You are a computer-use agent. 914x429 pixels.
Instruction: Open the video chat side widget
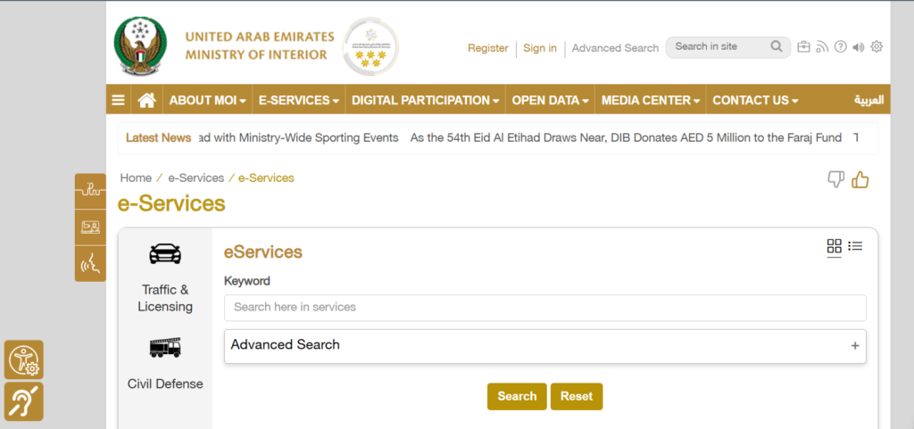pyautogui.click(x=90, y=227)
